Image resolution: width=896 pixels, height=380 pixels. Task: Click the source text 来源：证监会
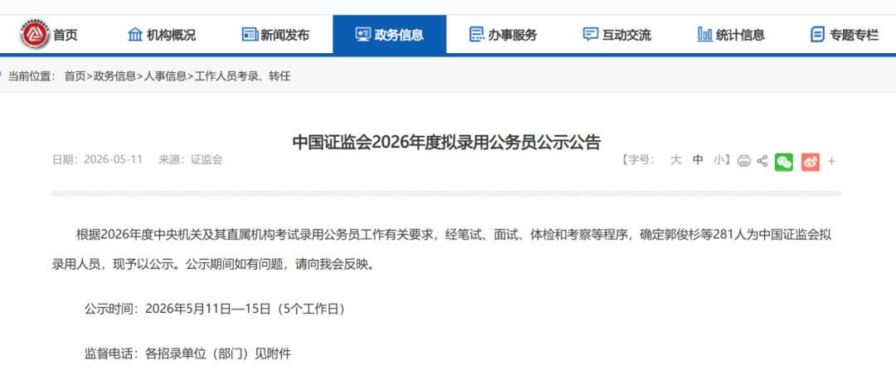pos(190,159)
